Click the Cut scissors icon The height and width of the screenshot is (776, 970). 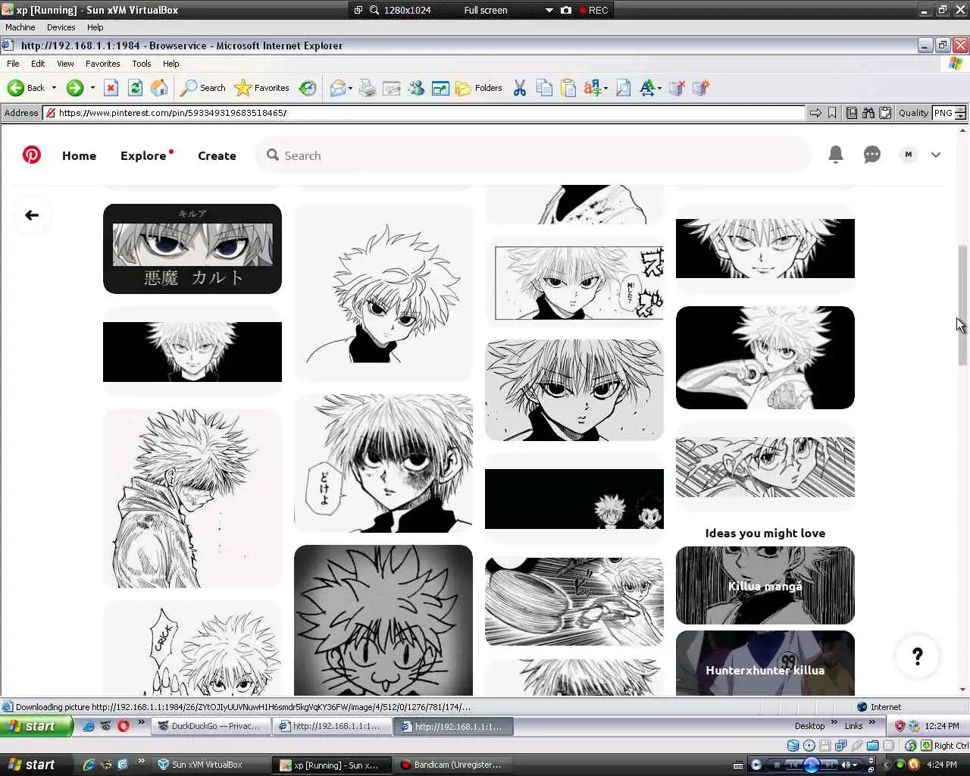point(519,88)
